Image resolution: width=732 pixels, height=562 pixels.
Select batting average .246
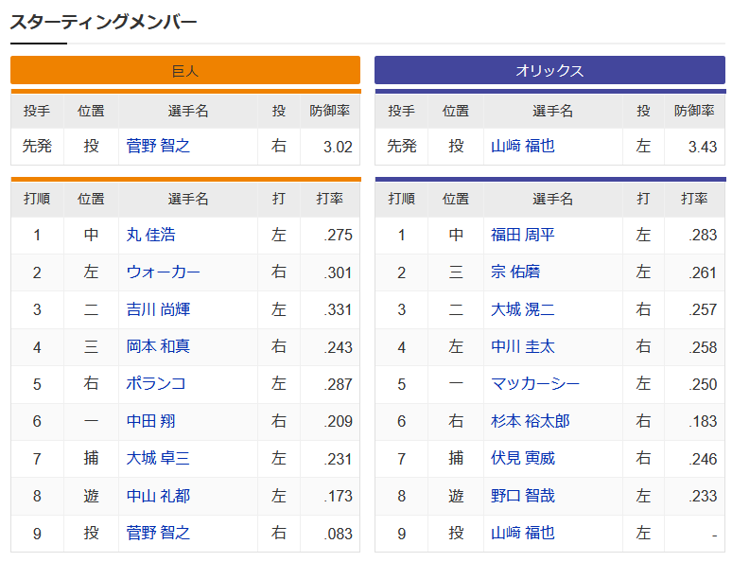click(x=703, y=459)
